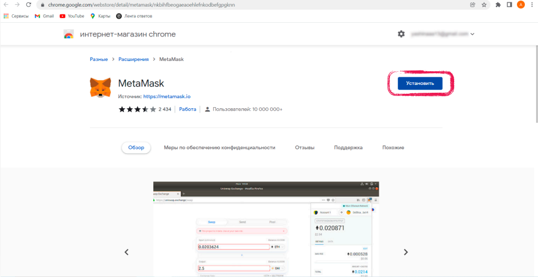Switch to the Поддержка tab
This screenshot has height=277, width=538.
click(x=348, y=148)
